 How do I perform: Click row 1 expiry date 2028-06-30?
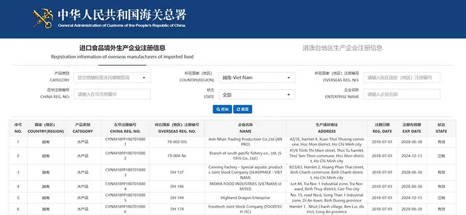(x=412, y=142)
